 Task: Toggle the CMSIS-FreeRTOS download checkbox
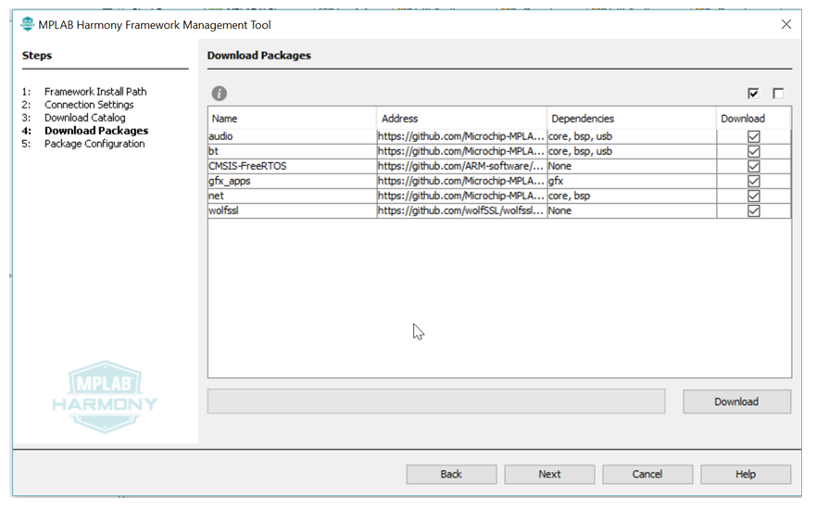753,166
